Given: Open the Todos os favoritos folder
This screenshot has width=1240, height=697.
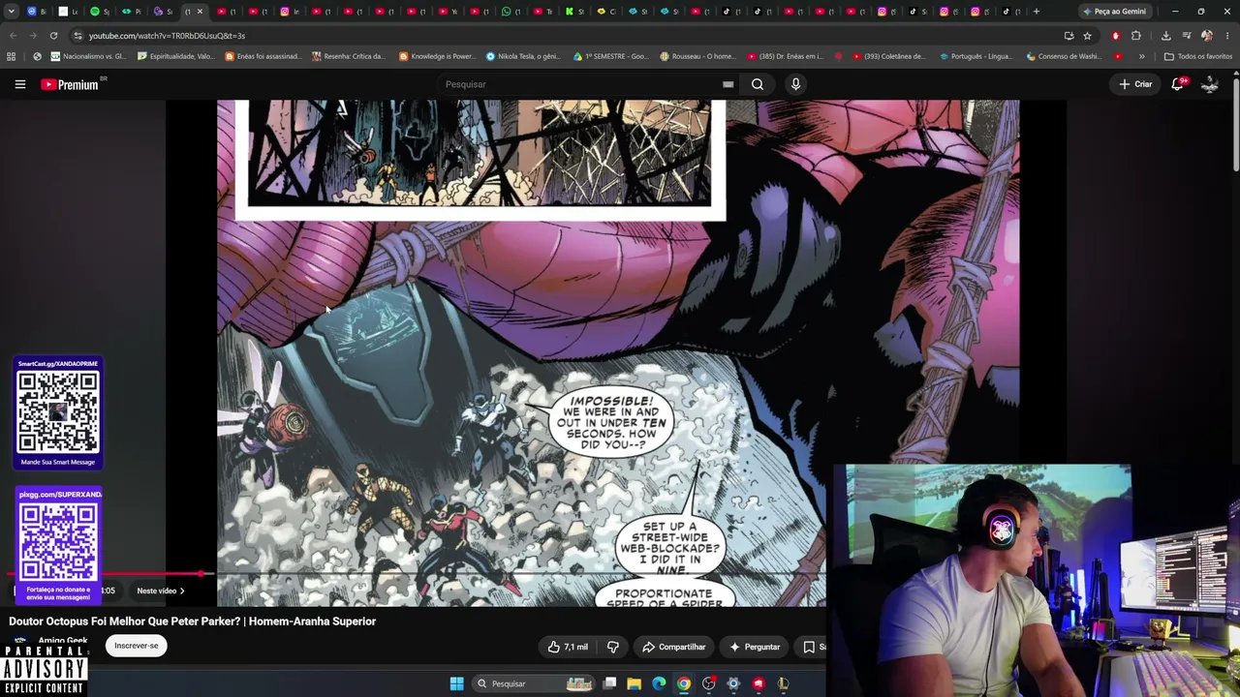Looking at the screenshot, I should pyautogui.click(x=1197, y=56).
